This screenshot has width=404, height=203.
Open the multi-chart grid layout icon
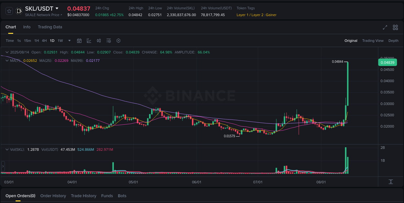[x=395, y=27]
